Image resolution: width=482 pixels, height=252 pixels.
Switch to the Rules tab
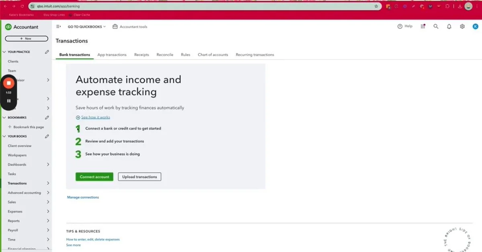tap(186, 55)
